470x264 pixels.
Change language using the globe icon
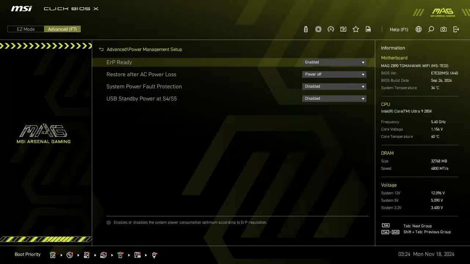click(419, 29)
